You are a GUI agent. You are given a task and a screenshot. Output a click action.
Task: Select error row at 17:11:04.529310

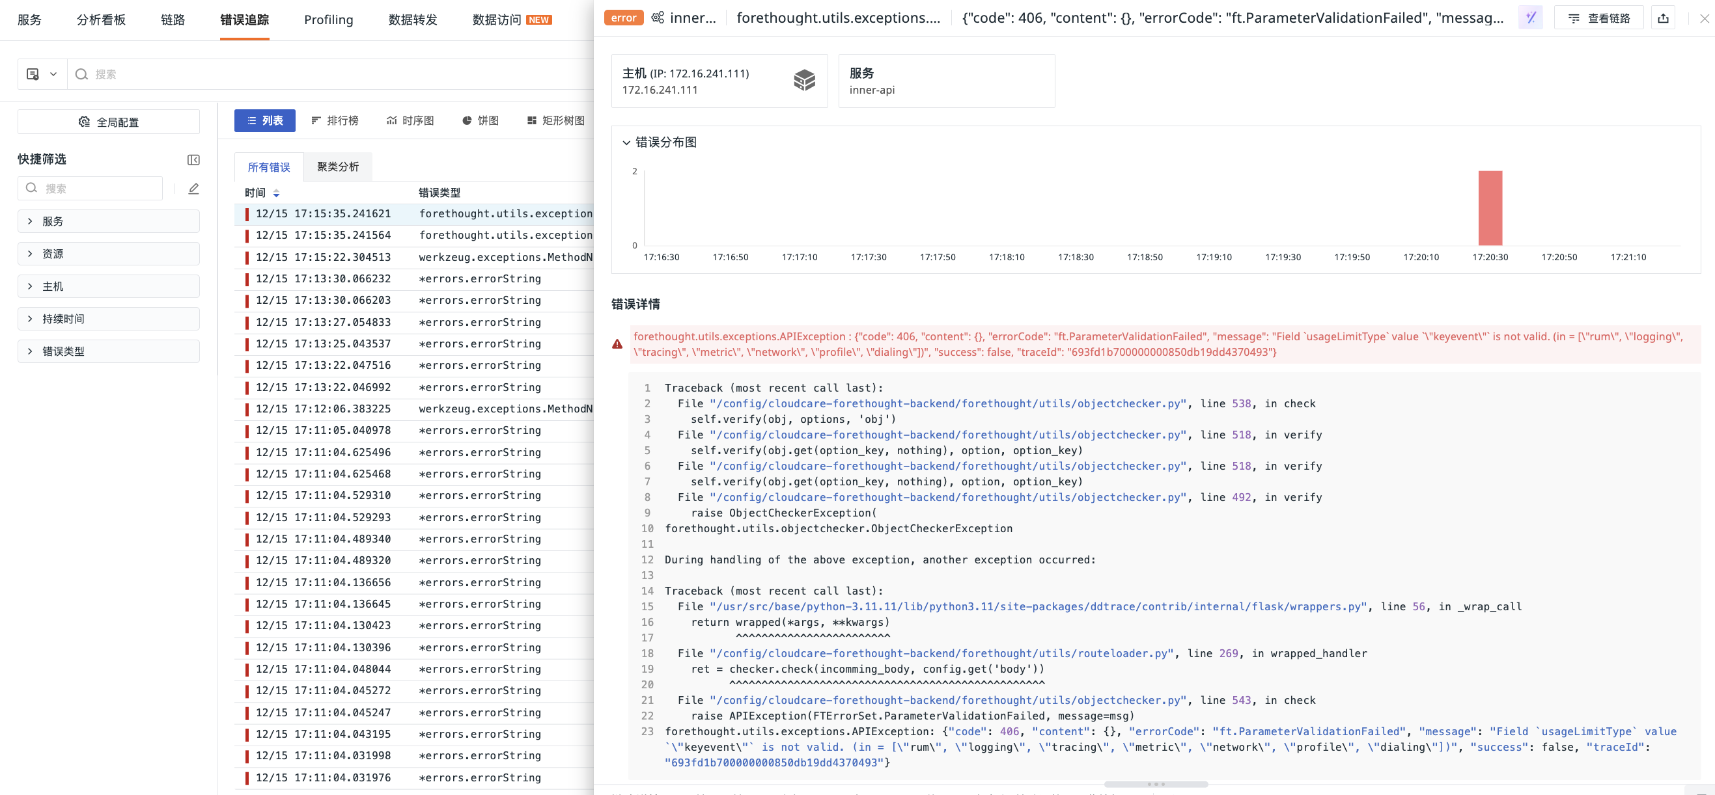[414, 496]
